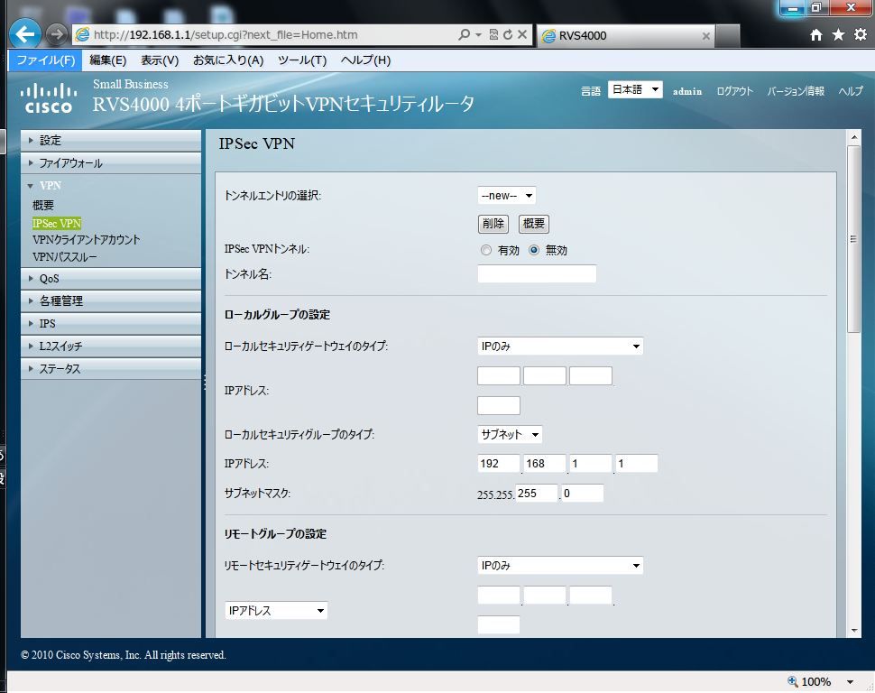Viewport: 875px width, 693px height.
Task: Expand the ファイアウォール sidebar section
Action: pos(110,163)
